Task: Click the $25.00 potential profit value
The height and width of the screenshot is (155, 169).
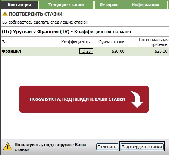Action: click(x=161, y=51)
